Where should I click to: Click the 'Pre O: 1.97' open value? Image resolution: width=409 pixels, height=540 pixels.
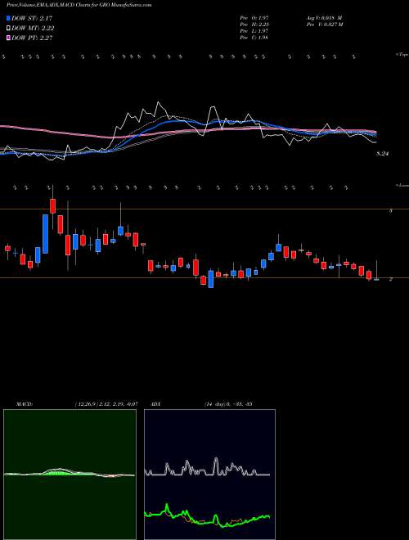[x=254, y=18]
